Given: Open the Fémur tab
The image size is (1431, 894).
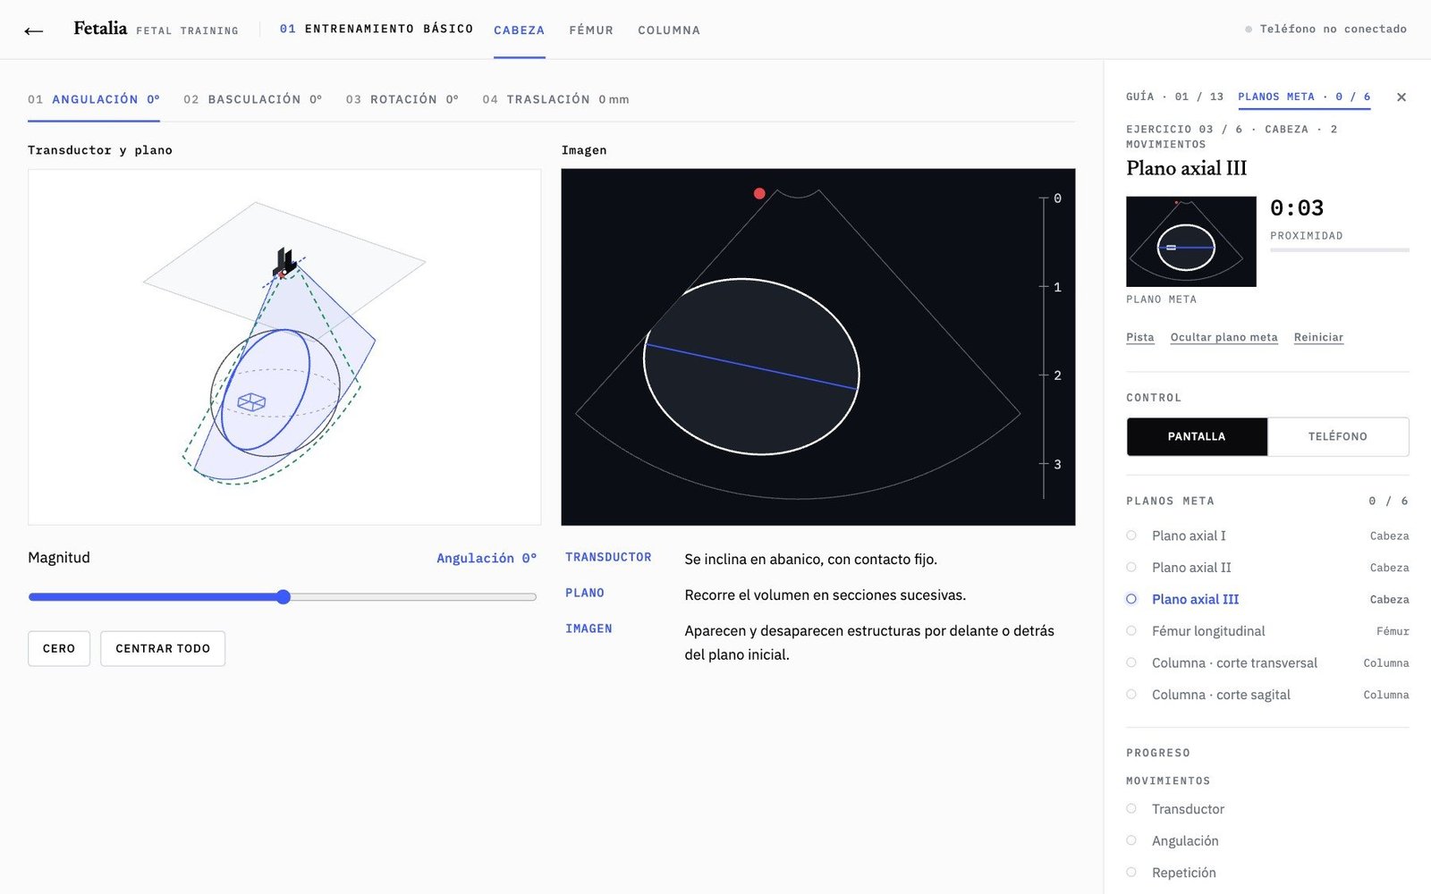Looking at the screenshot, I should point(591,30).
